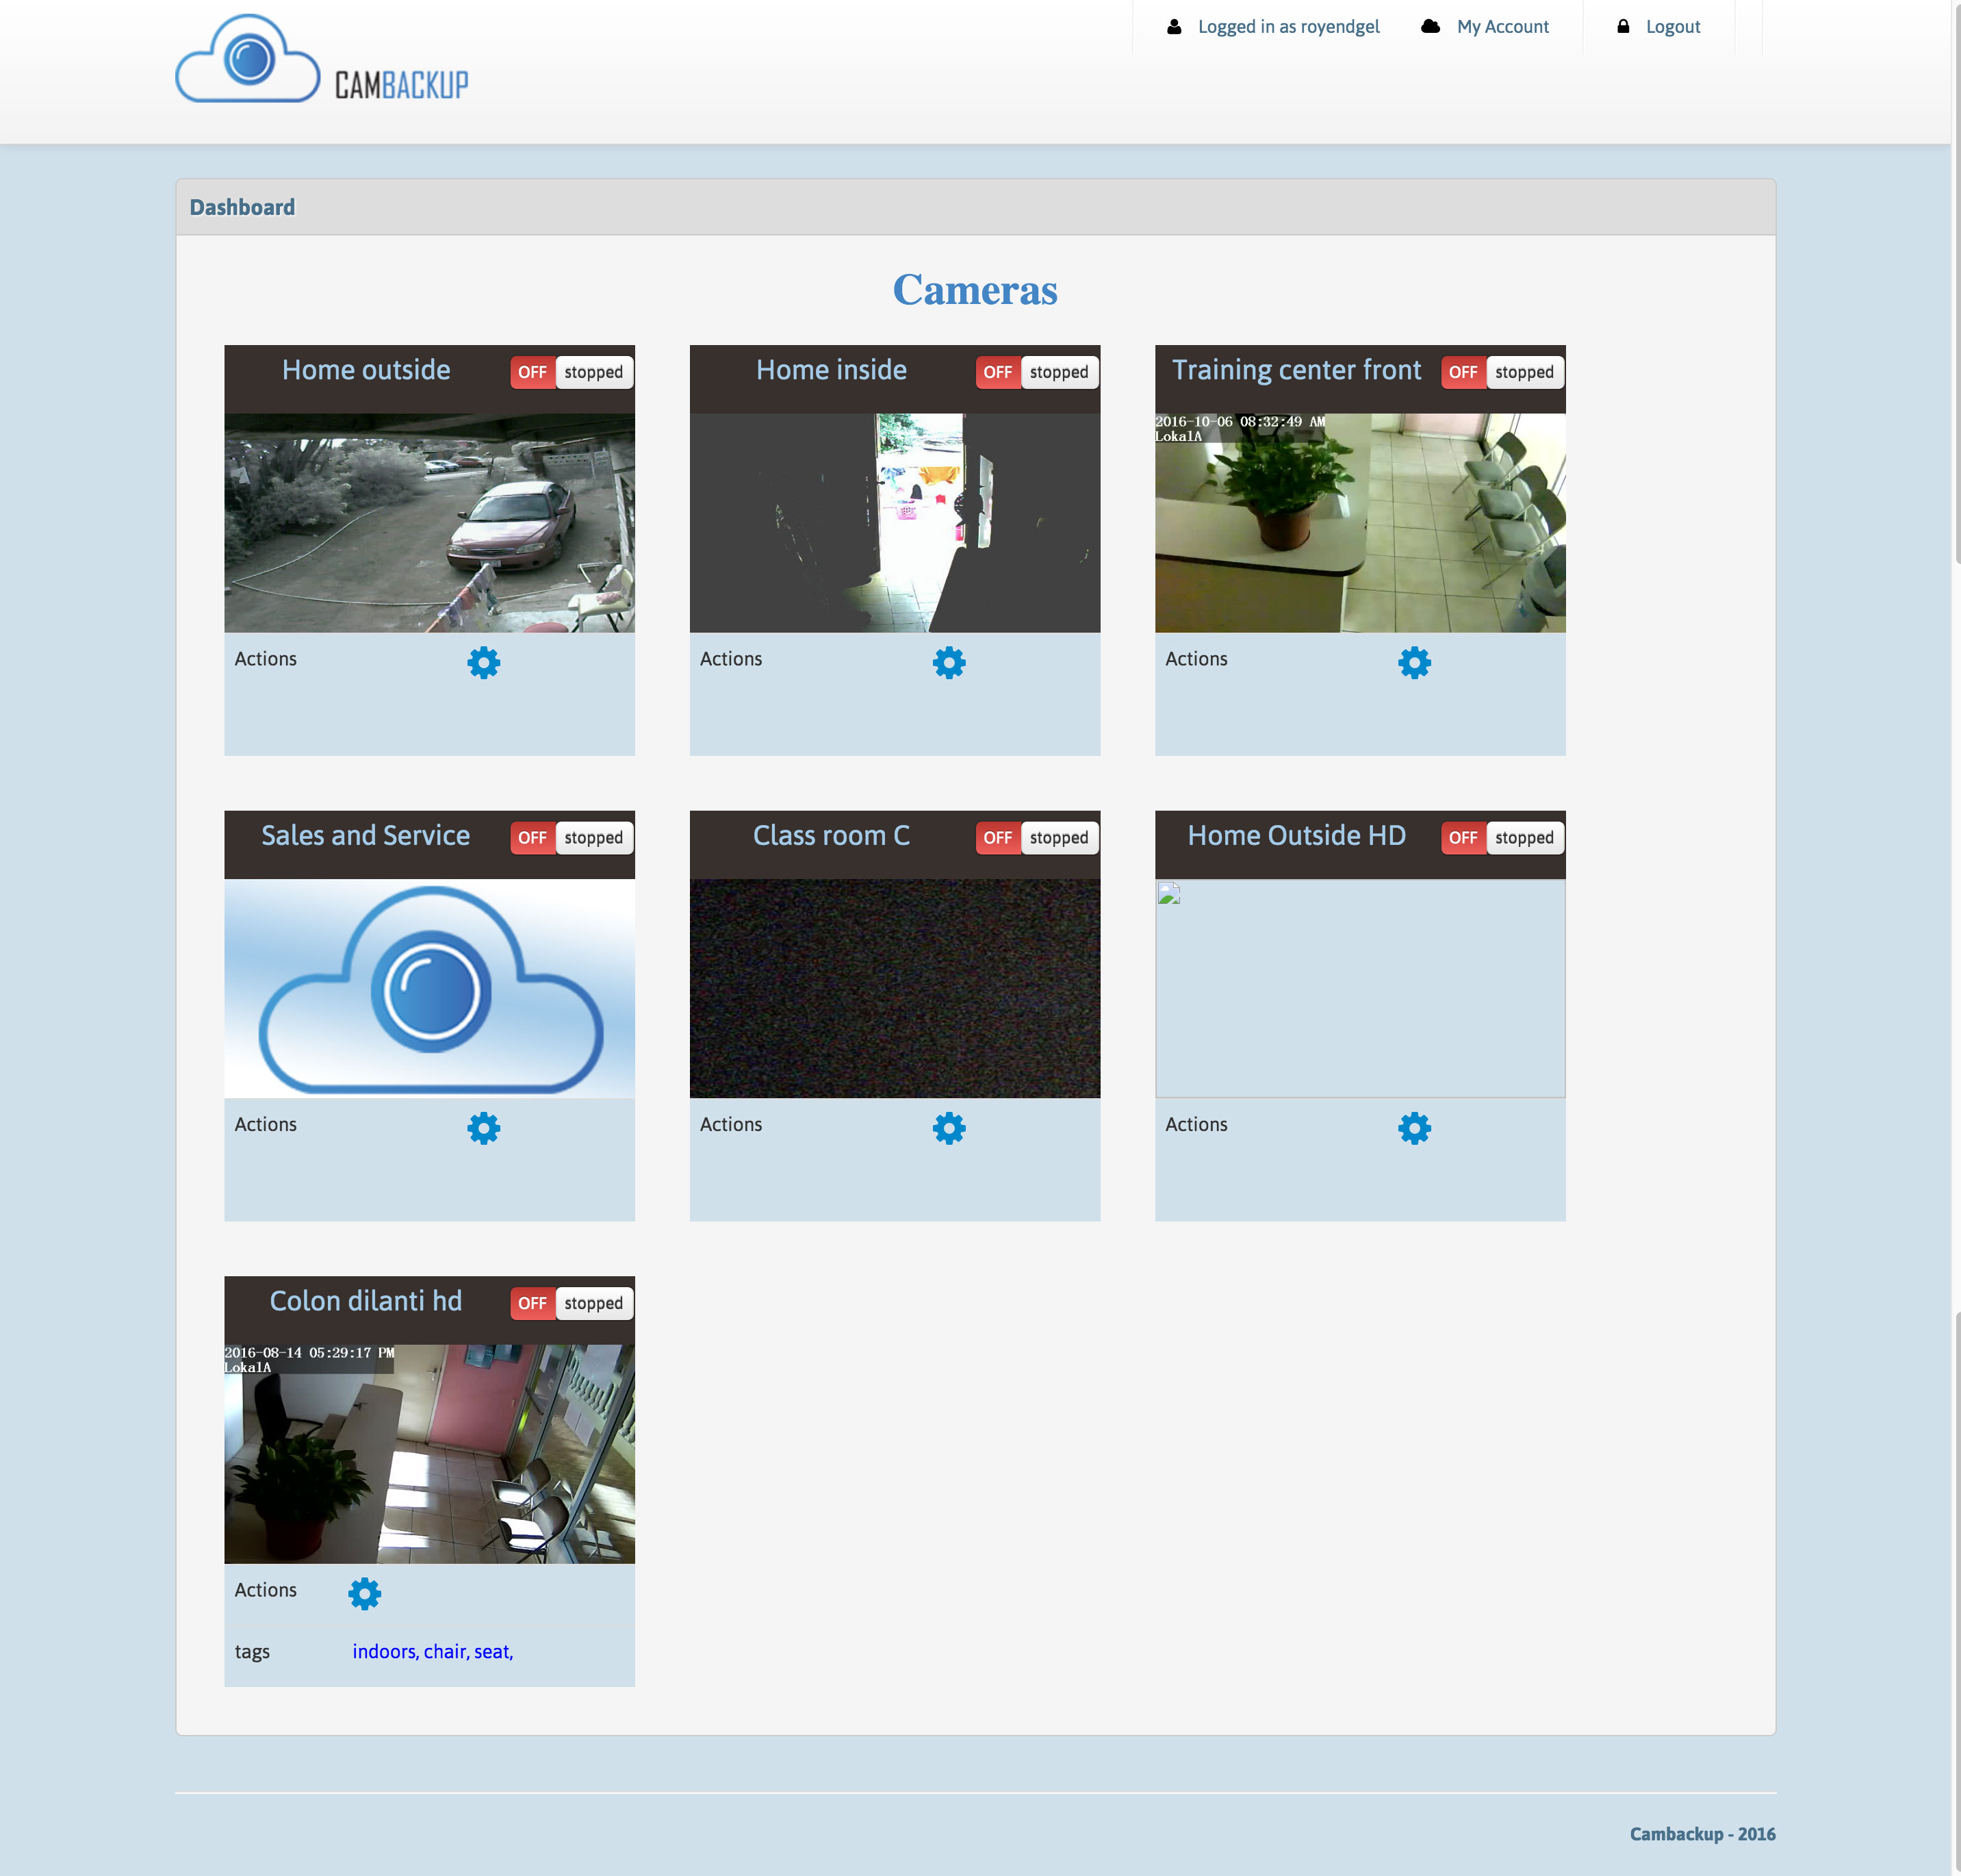Click the CamBackup cloud logo

pos(248,58)
